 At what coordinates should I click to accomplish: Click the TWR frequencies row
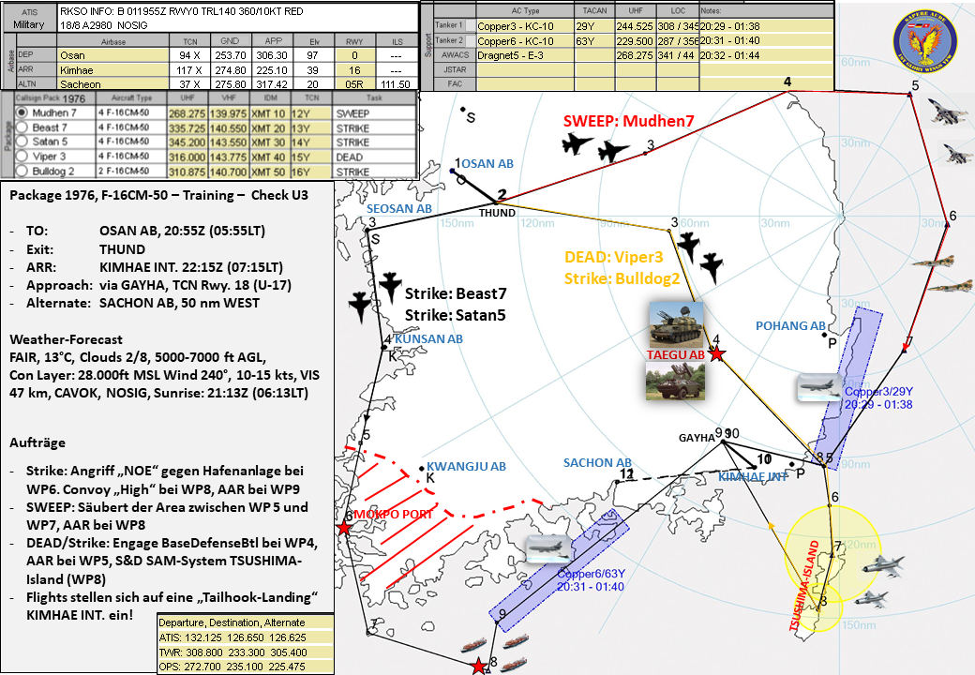[246, 652]
